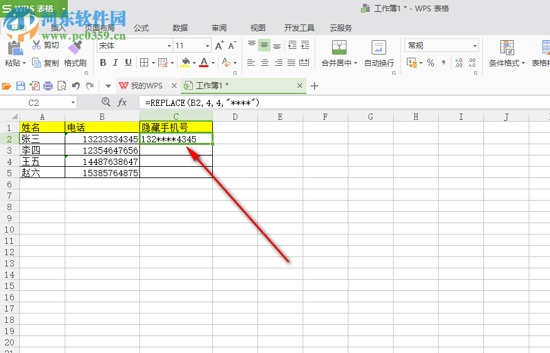
Task: Open print preview icon
Action: pyautogui.click(x=62, y=86)
